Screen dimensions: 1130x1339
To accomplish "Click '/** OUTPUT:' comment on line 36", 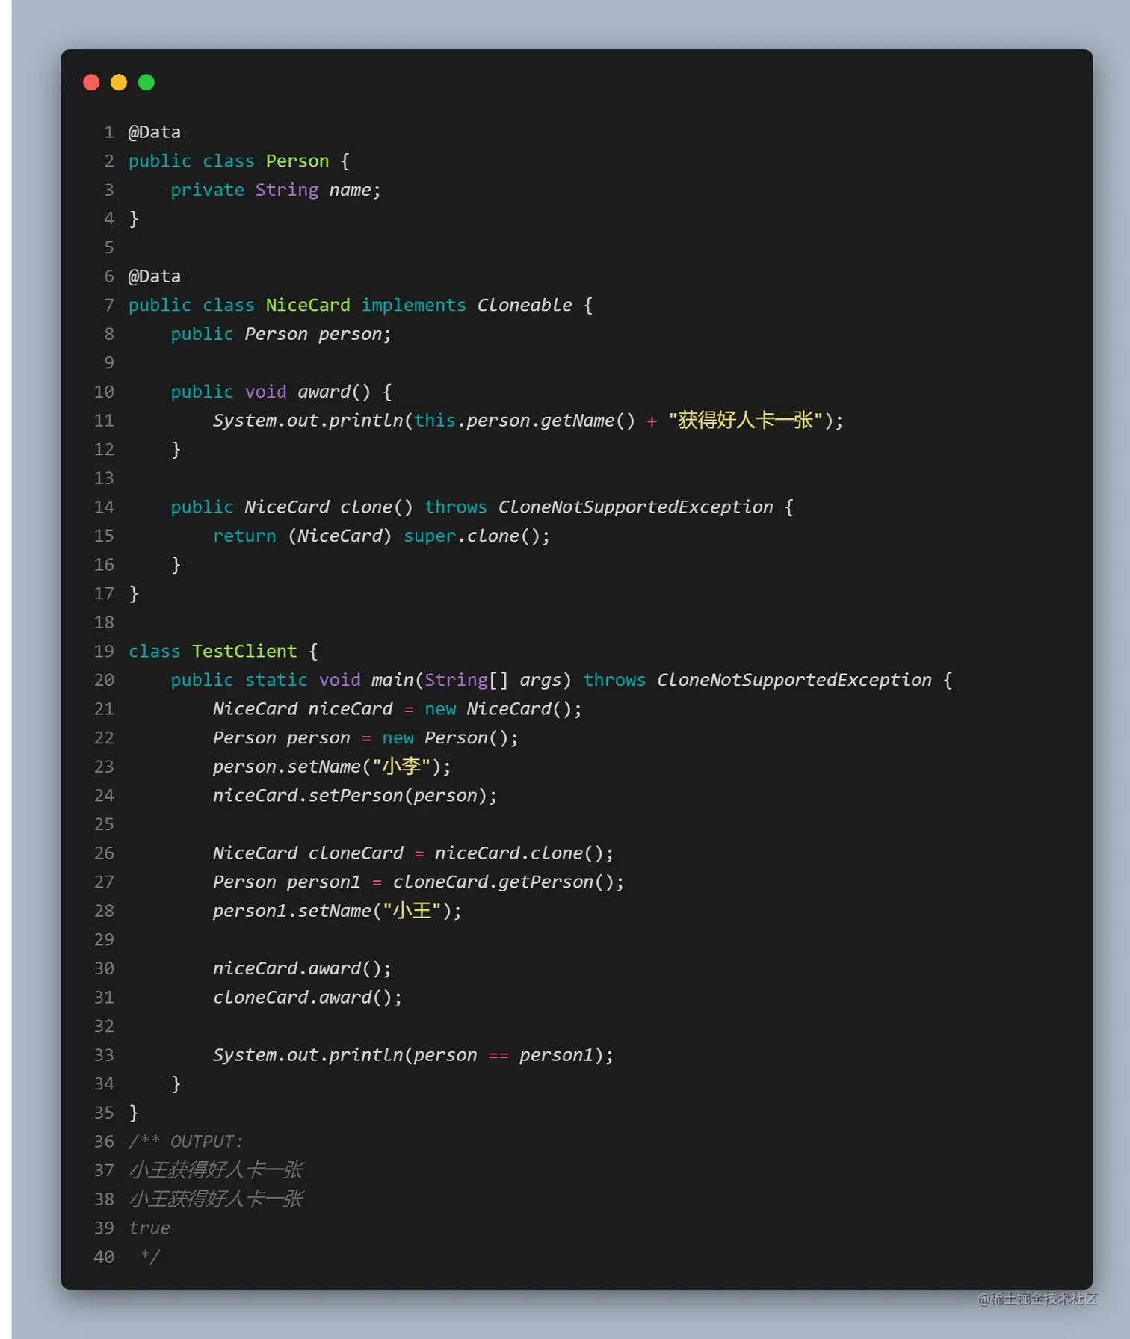I will [x=185, y=1142].
